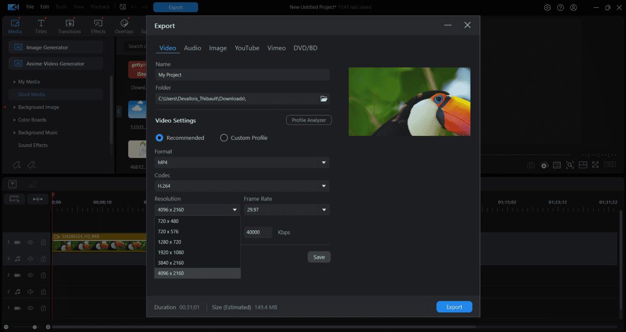Choose 1920 x 1080 from resolution list
Image resolution: width=626 pixels, height=332 pixels.
point(198,252)
